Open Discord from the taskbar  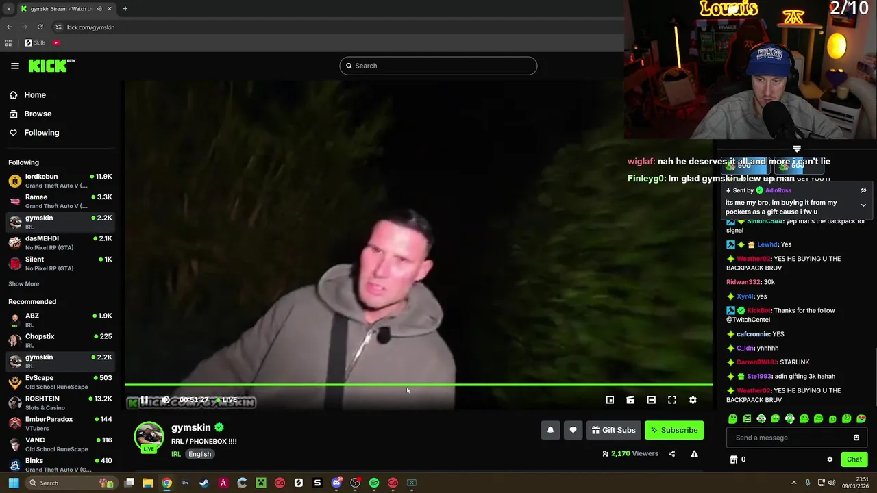coord(336,483)
